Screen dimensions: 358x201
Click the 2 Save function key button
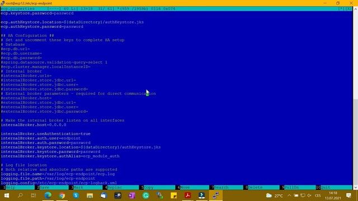[52, 188]
